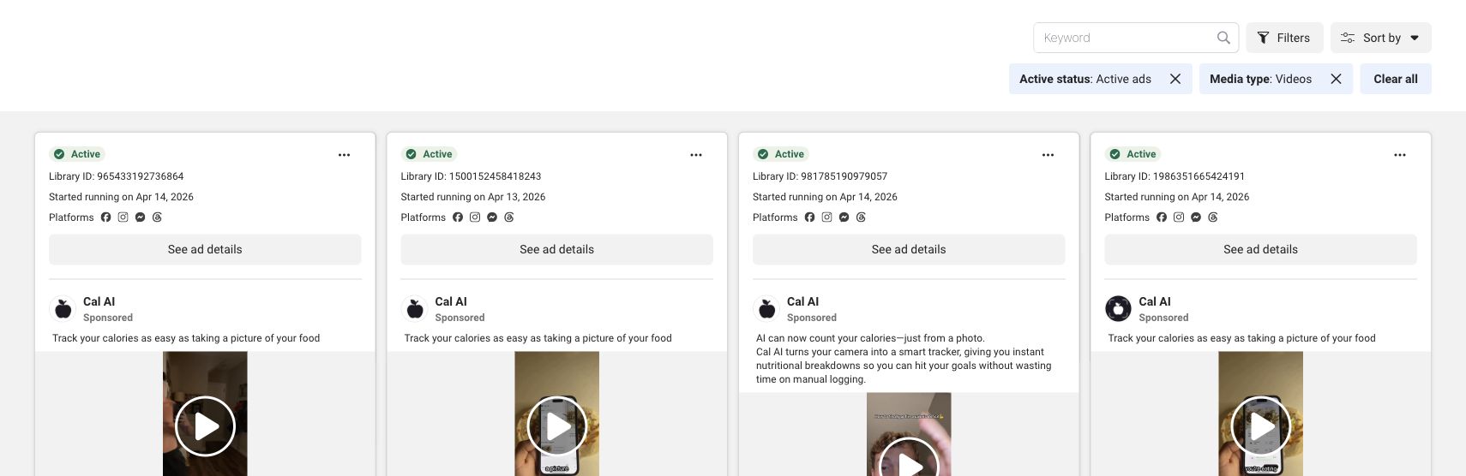Clear all applied filters
Screen dimensions: 1466x476
pos(1396,79)
